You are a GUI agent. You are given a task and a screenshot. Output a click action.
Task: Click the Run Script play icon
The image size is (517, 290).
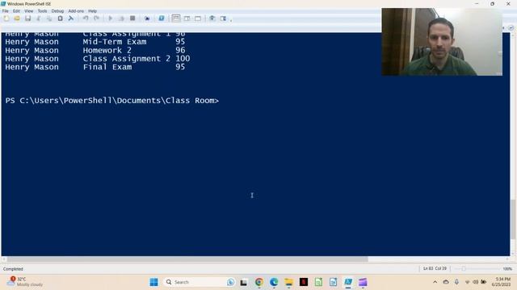coord(111,19)
